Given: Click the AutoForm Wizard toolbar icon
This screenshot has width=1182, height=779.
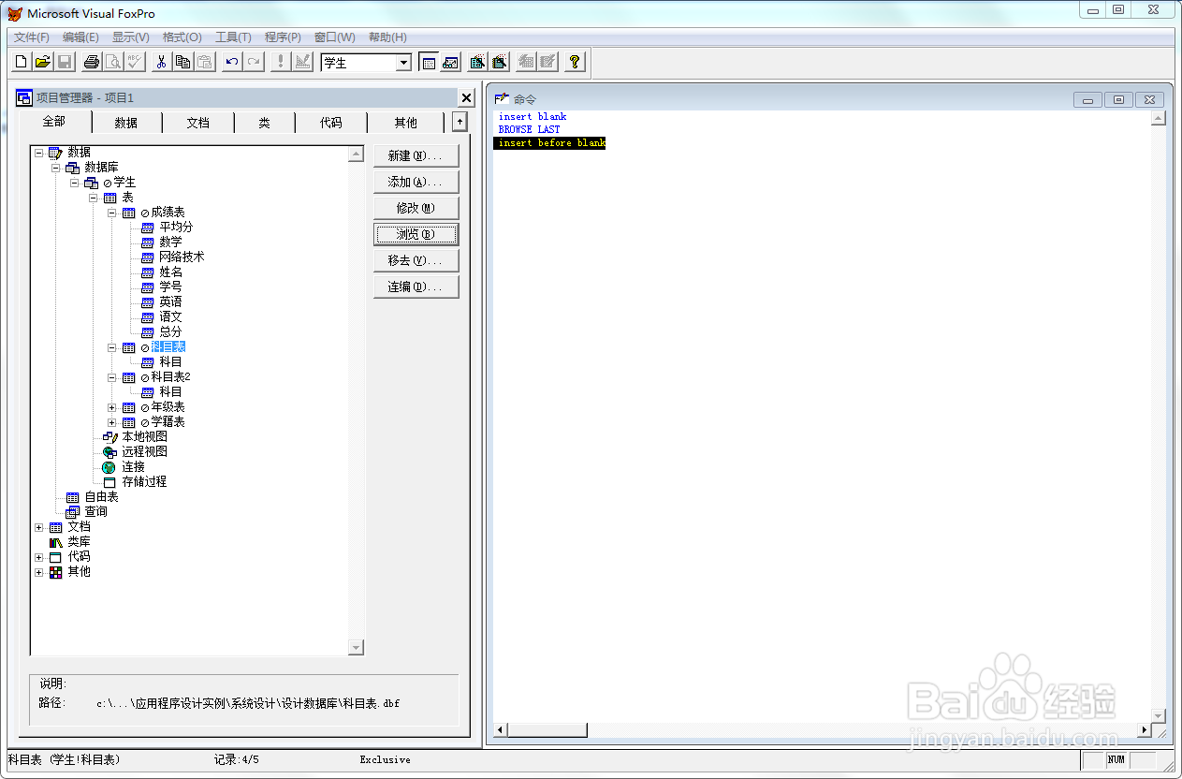Looking at the screenshot, I should coord(527,62).
